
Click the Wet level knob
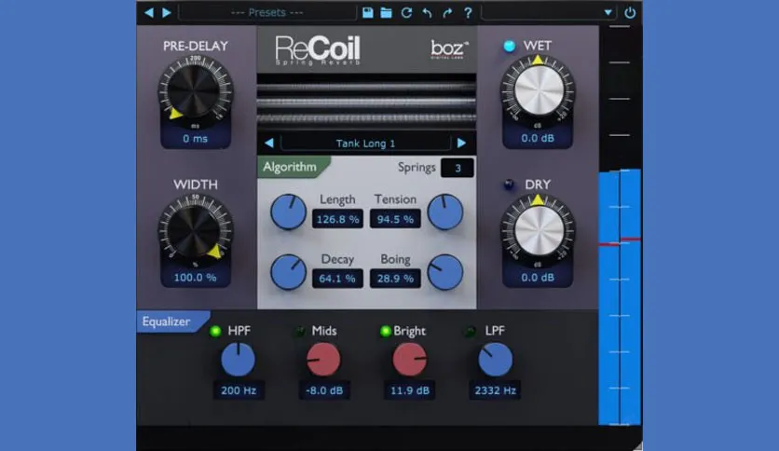click(x=538, y=91)
